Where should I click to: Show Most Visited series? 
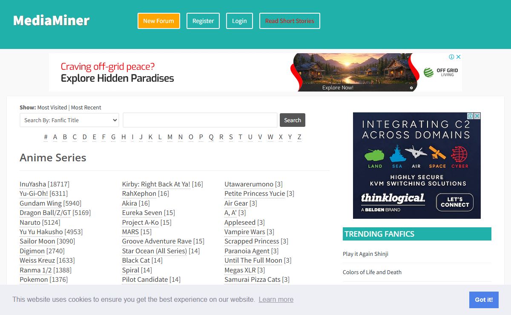point(52,107)
